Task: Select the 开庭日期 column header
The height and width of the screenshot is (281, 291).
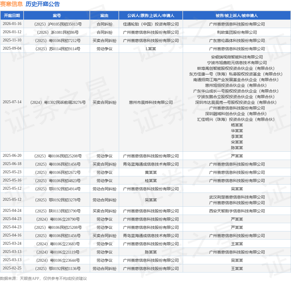Action: tap(12, 16)
